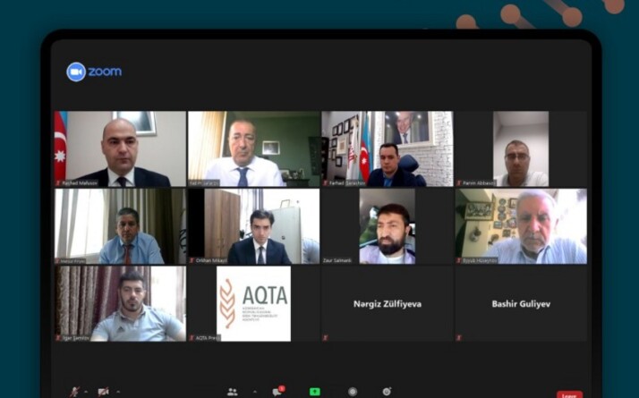This screenshot has height=398, width=639.
Task: Click the red Leave button
Action: 569,394
